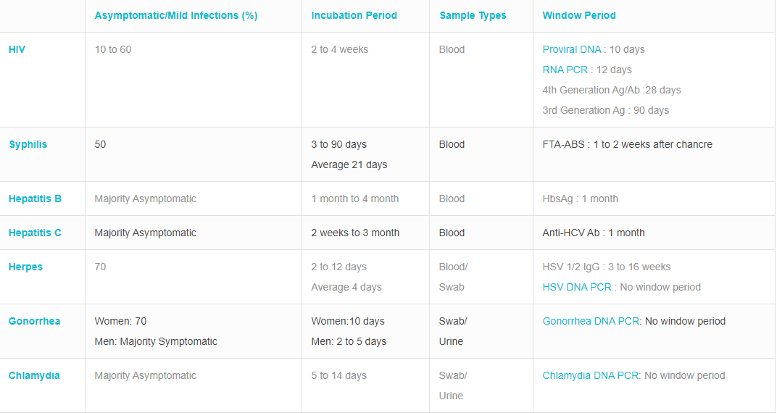
Task: Click the Hepatitis B link
Action: [x=35, y=199]
